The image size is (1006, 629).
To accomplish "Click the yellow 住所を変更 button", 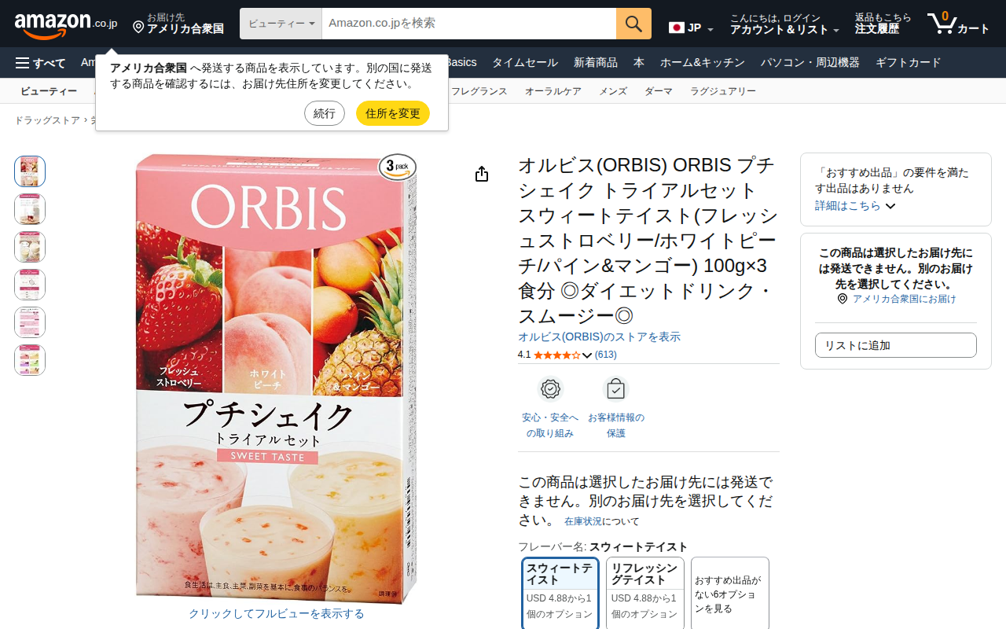I will click(393, 113).
